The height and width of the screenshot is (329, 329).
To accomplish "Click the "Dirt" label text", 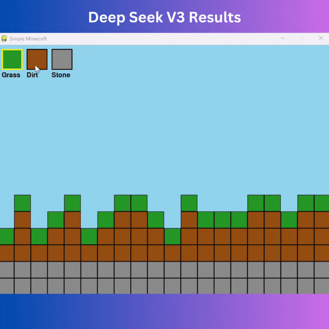I will coord(32,75).
